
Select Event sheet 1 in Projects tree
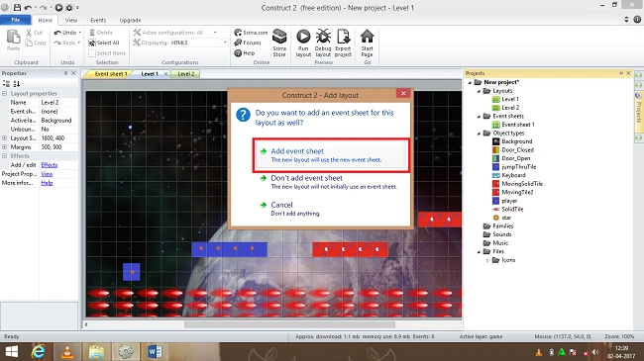coord(517,125)
